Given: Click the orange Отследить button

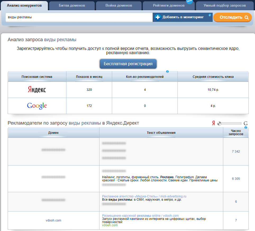Looking at the screenshot, I should (x=233, y=17).
